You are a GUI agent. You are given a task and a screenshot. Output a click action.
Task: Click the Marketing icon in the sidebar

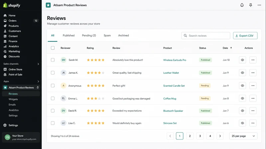5,51
